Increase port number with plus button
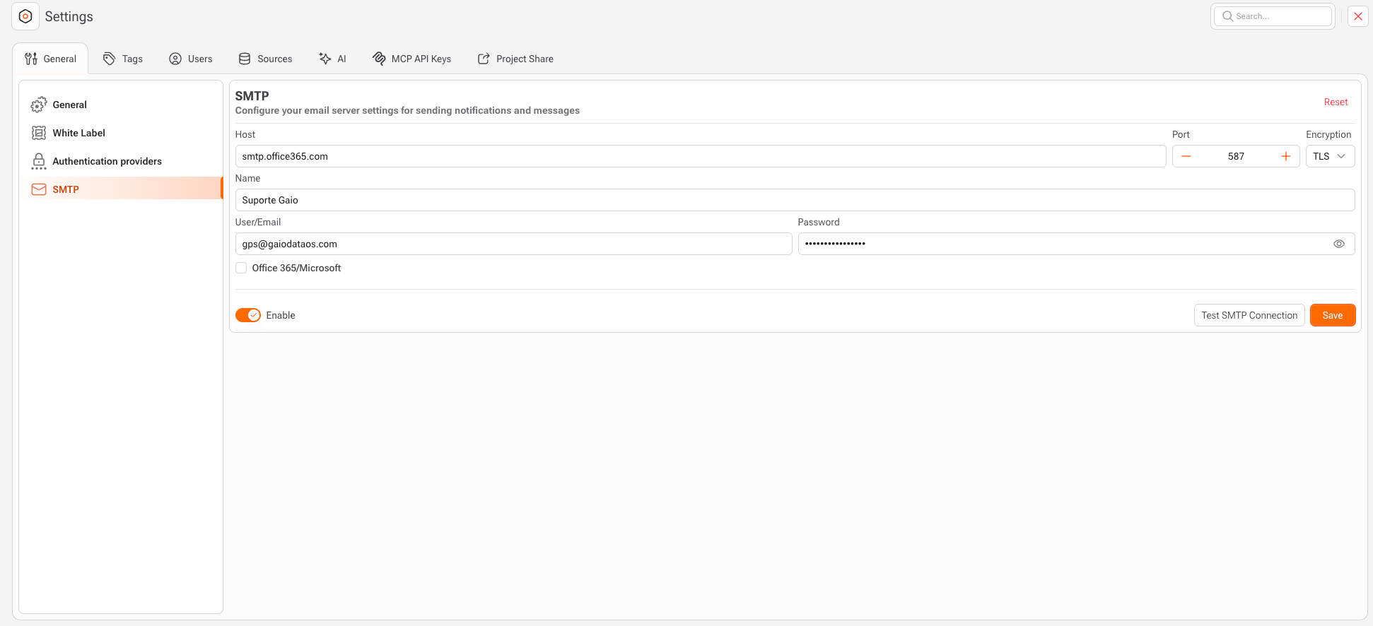 click(1285, 156)
